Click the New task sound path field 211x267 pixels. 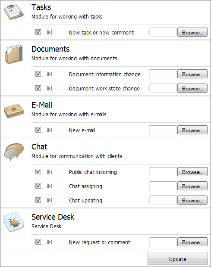(x=163, y=32)
